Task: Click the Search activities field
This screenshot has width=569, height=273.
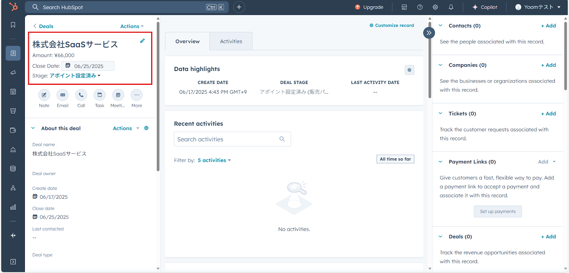Action: click(x=232, y=139)
